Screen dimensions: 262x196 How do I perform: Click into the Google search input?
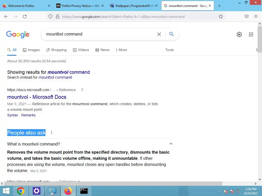tap(100, 34)
